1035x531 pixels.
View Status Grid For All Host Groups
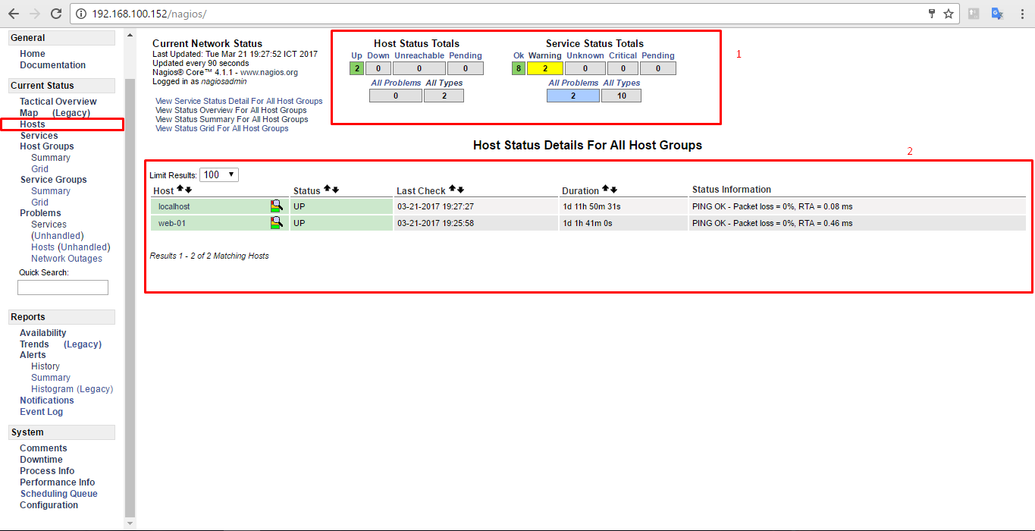(x=222, y=128)
